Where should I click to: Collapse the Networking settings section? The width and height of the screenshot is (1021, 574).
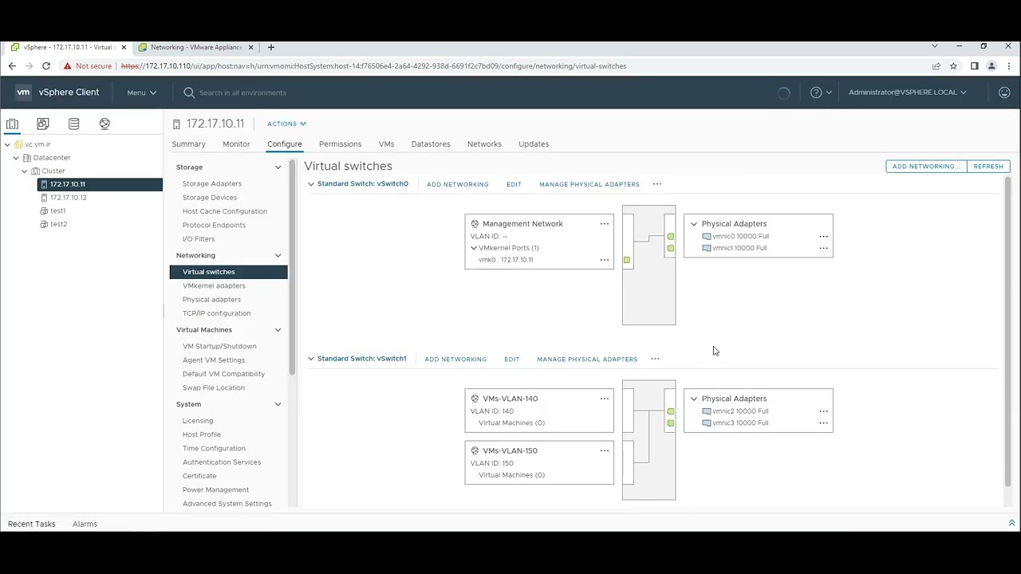pos(278,256)
